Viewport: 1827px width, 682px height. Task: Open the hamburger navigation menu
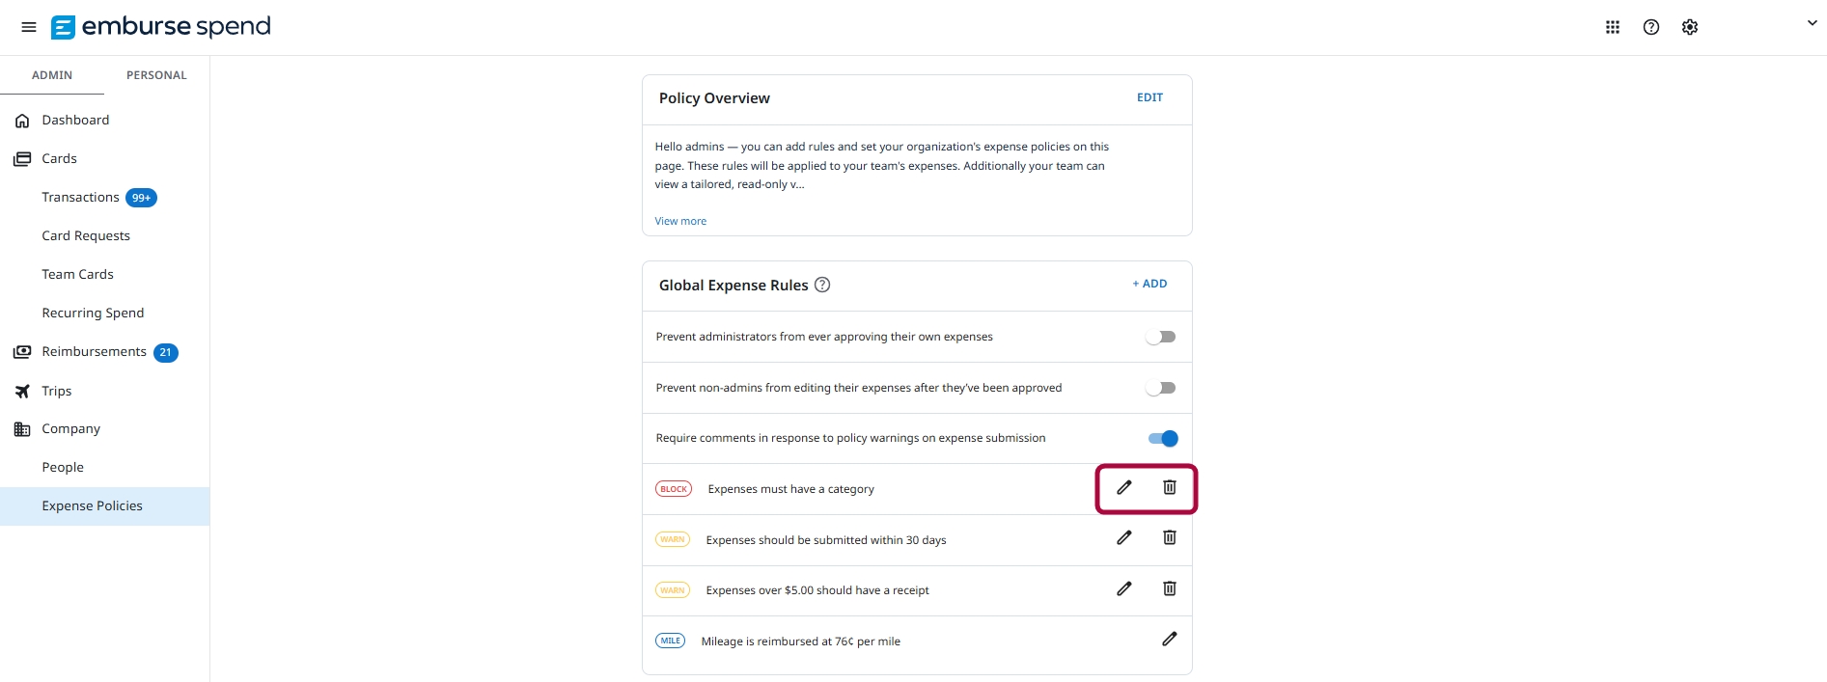(x=29, y=27)
